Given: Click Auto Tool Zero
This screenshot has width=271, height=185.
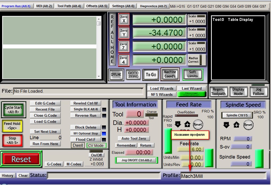Looking at the screenshot, I should tap(134, 138).
